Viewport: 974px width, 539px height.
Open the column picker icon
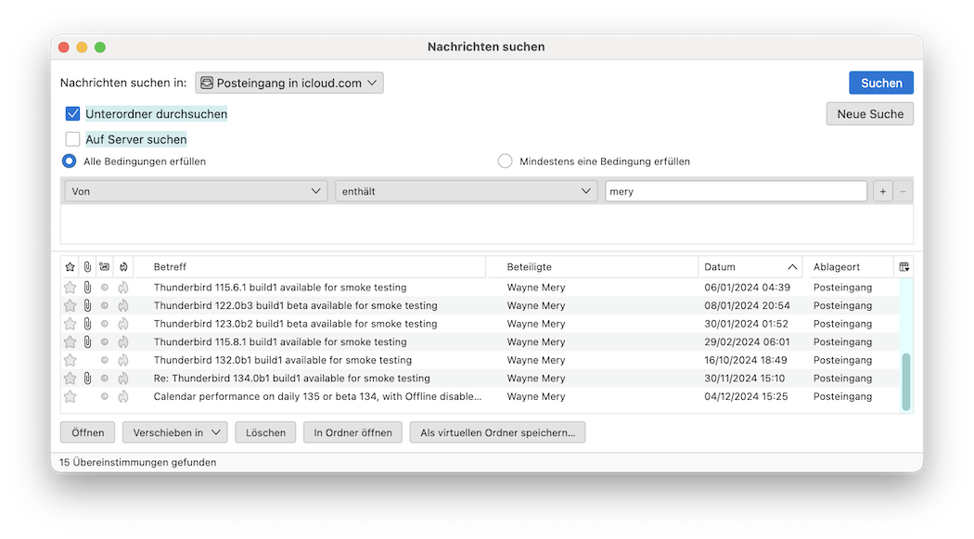tap(904, 267)
